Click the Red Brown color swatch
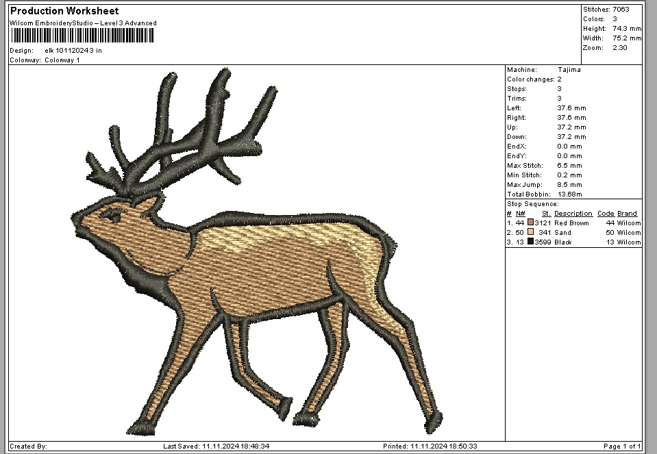 530,223
